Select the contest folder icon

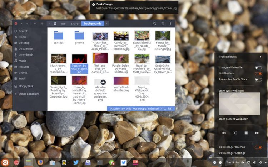[x=59, y=35]
